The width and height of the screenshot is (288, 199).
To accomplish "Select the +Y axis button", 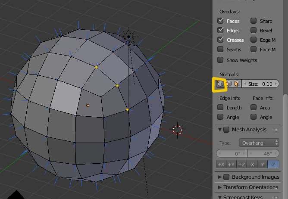I will point(232,164).
